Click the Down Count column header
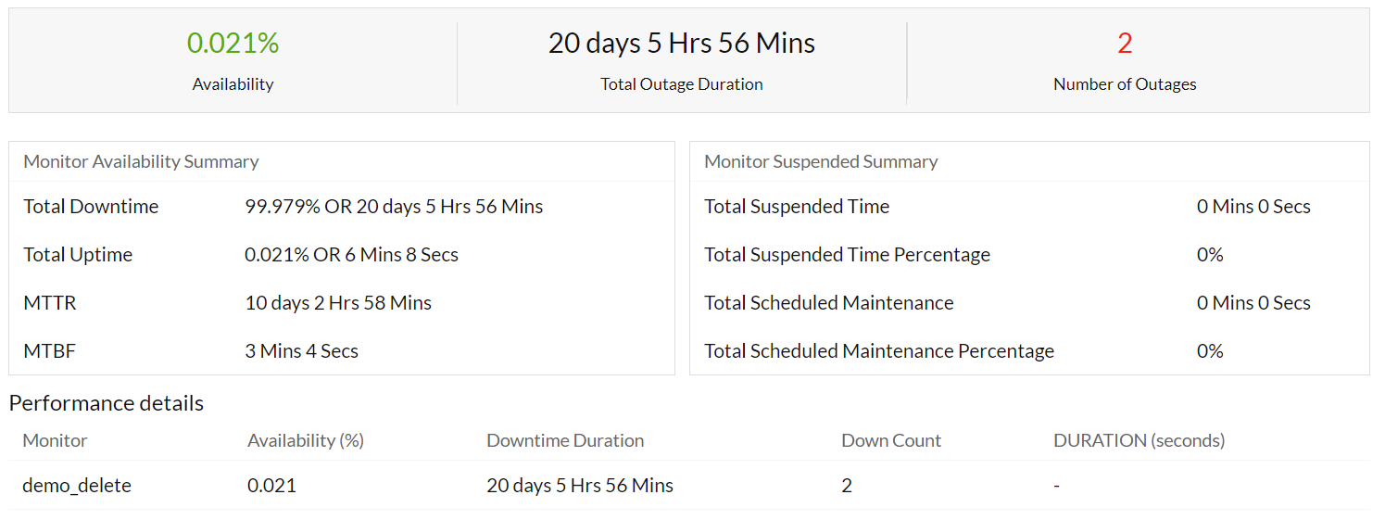1385x520 pixels. click(x=890, y=441)
